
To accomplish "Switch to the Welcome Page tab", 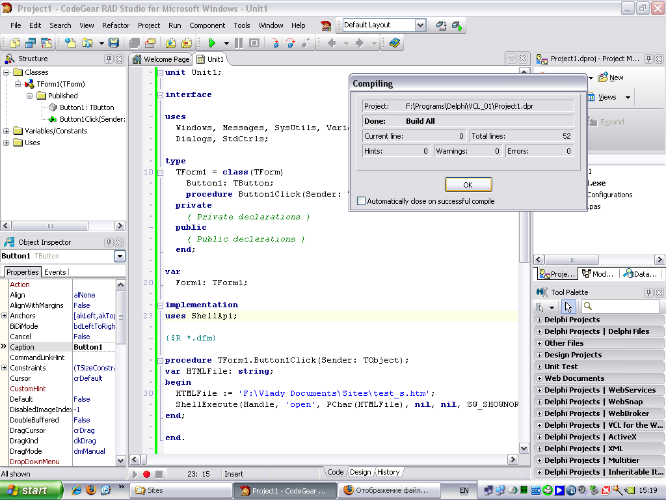I will (x=161, y=59).
